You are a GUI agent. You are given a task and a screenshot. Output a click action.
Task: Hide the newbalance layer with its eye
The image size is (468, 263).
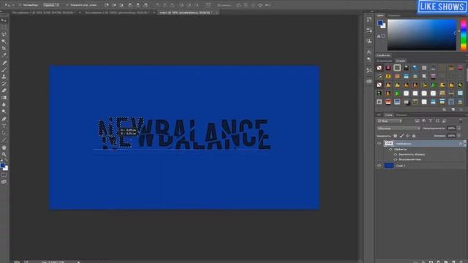click(379, 143)
